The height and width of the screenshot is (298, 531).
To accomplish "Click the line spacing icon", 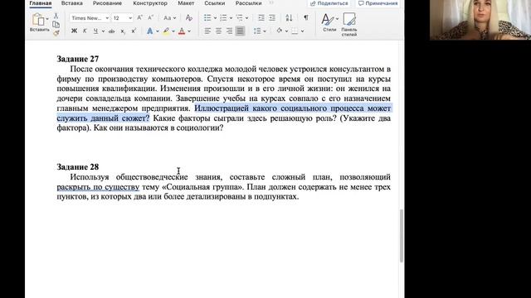I will coord(257,31).
